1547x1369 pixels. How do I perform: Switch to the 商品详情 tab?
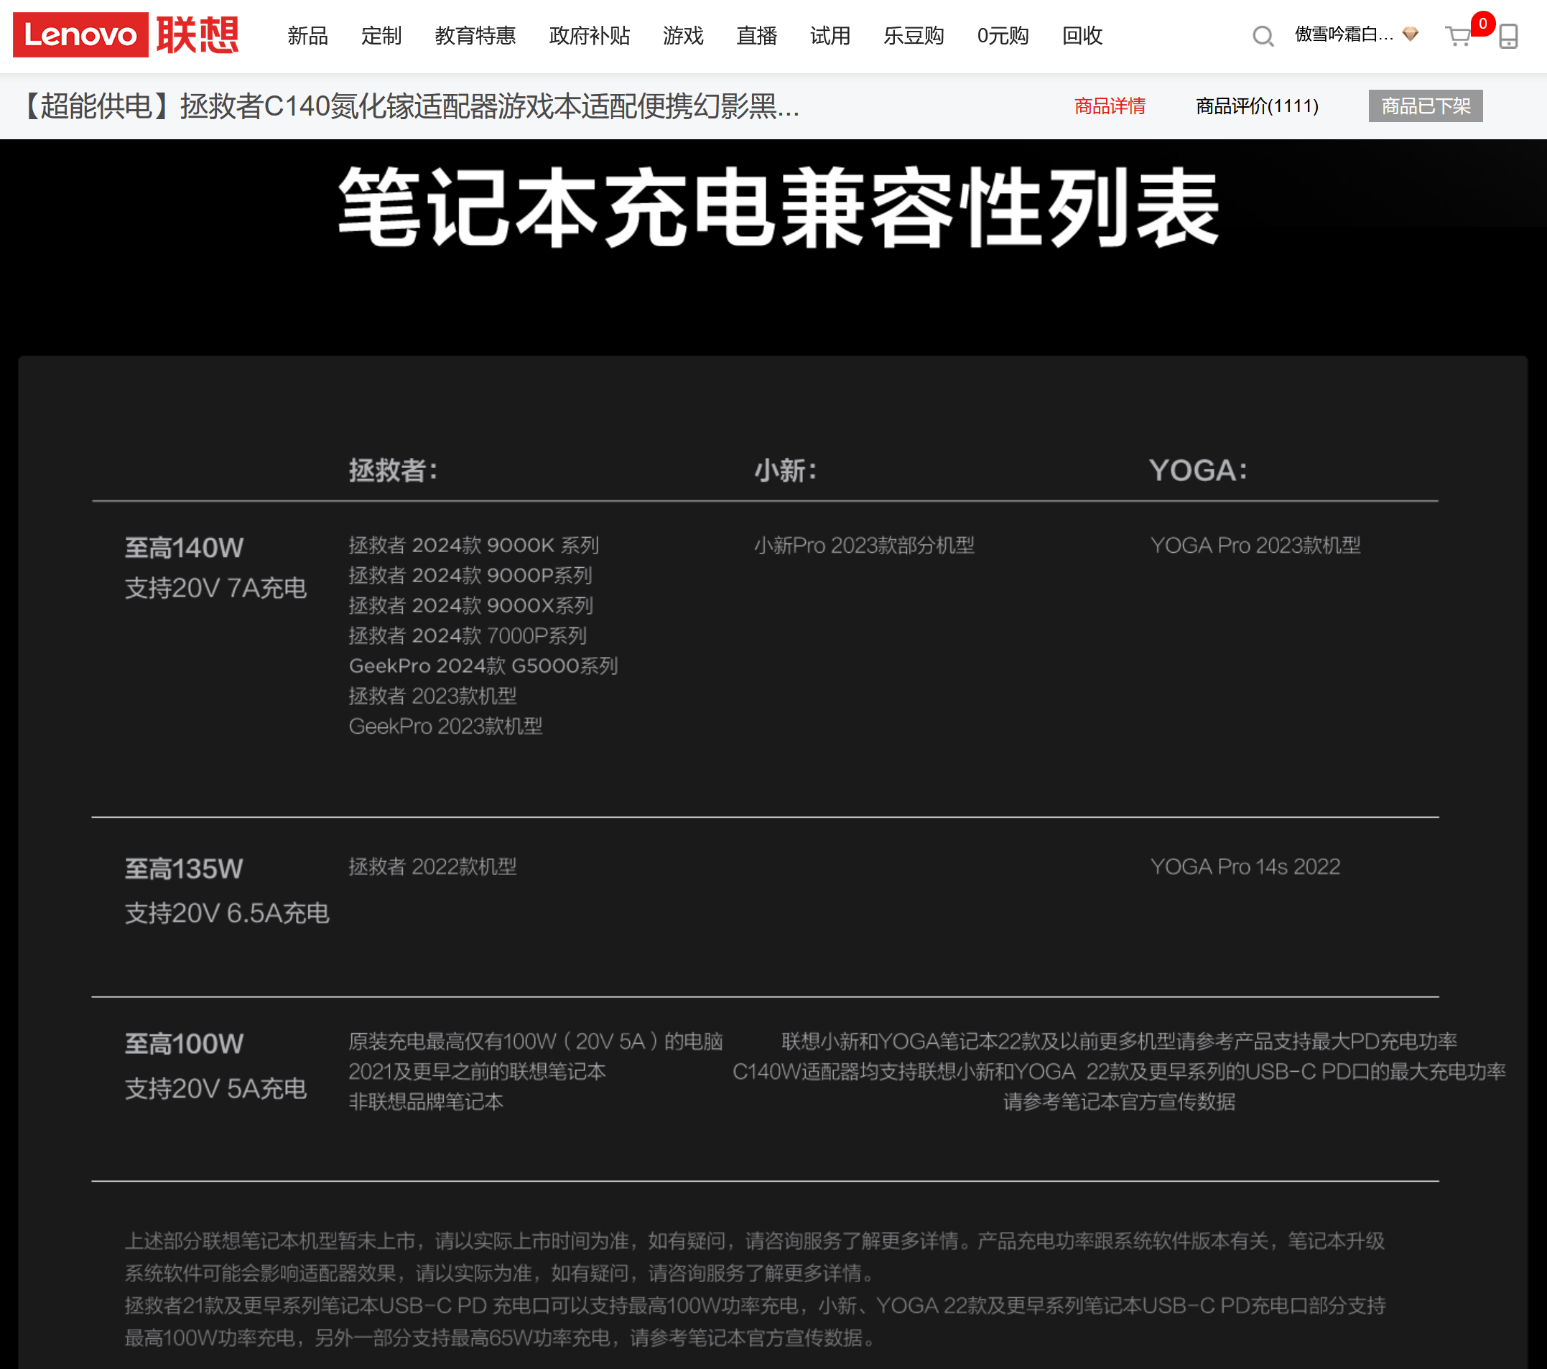(1110, 106)
